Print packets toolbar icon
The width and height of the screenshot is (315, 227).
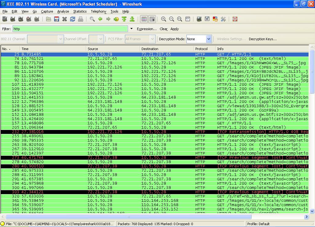(x=81, y=19)
